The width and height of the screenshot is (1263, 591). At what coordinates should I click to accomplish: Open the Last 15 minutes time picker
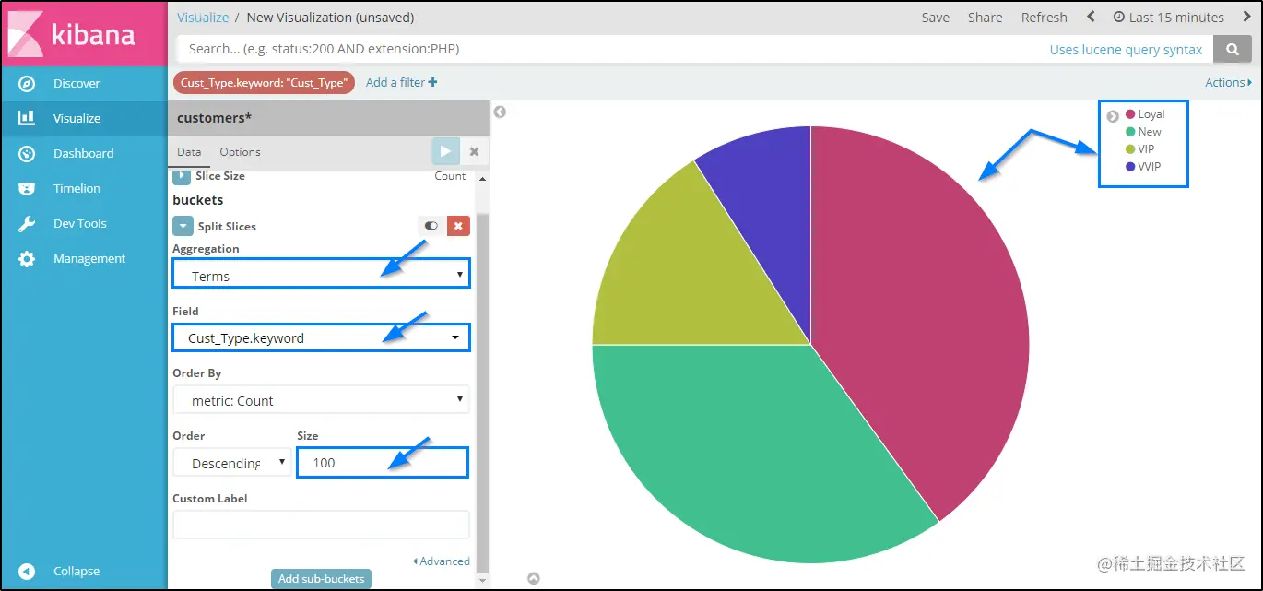(x=1168, y=17)
